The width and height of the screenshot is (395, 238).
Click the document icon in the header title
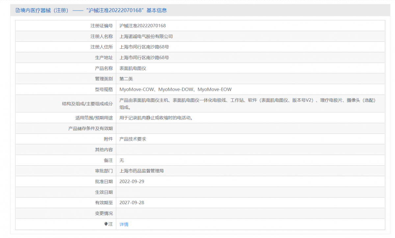coord(17,11)
